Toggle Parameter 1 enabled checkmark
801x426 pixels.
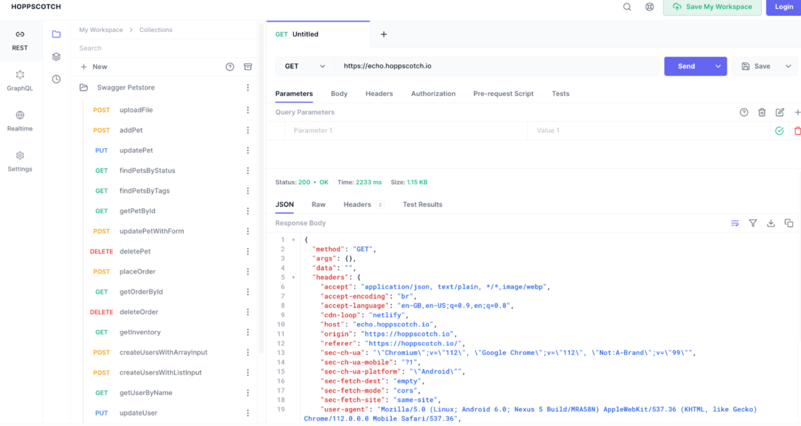pos(780,131)
